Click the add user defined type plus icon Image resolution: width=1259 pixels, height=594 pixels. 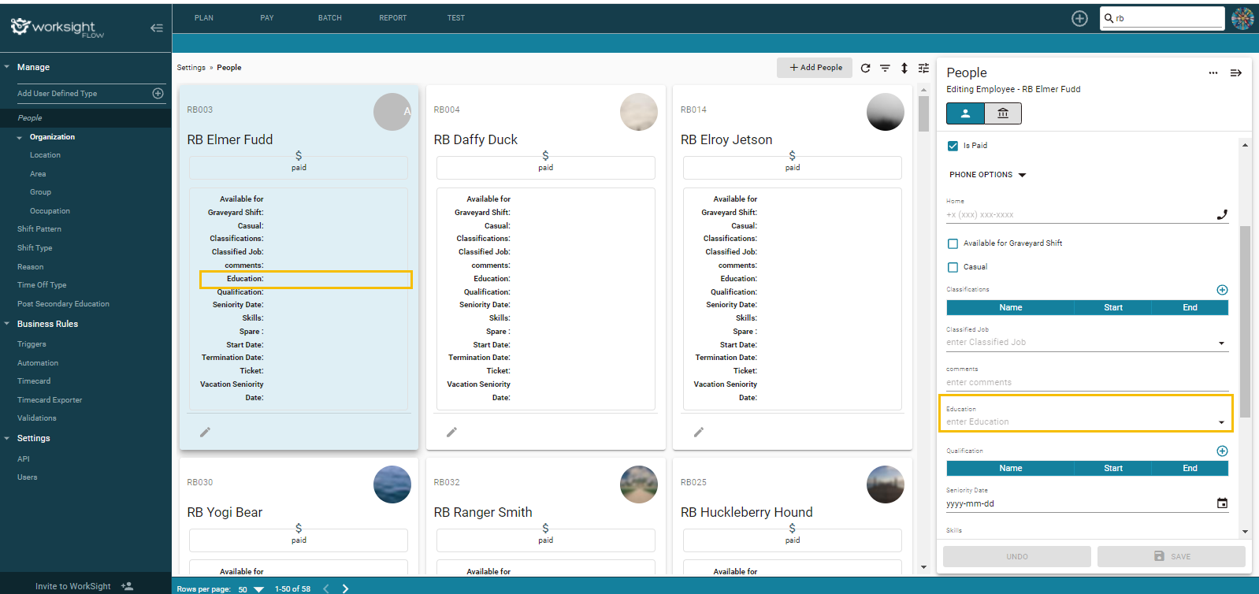click(x=158, y=93)
